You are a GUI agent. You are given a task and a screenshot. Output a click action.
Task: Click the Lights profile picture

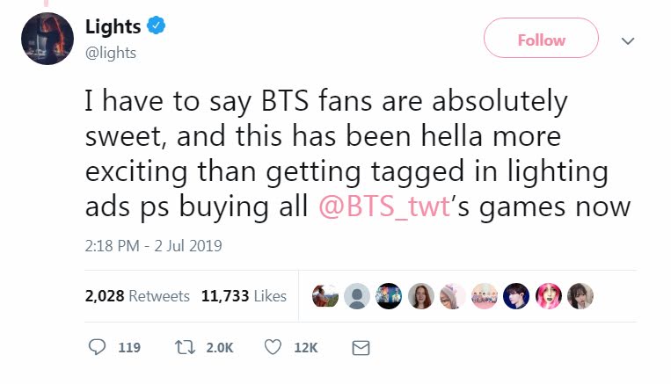click(47, 39)
